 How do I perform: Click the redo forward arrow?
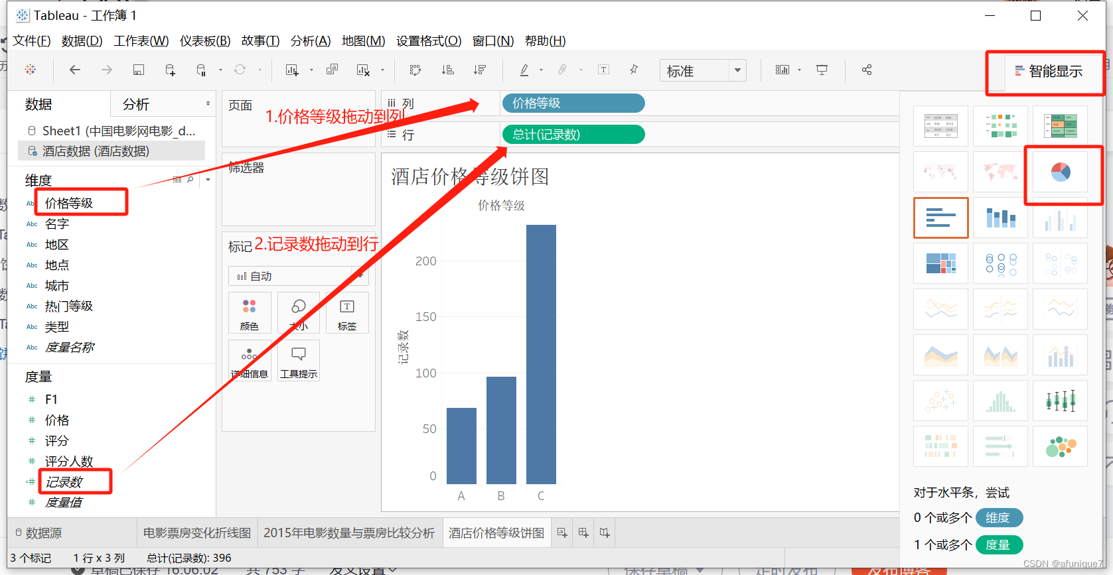(106, 70)
